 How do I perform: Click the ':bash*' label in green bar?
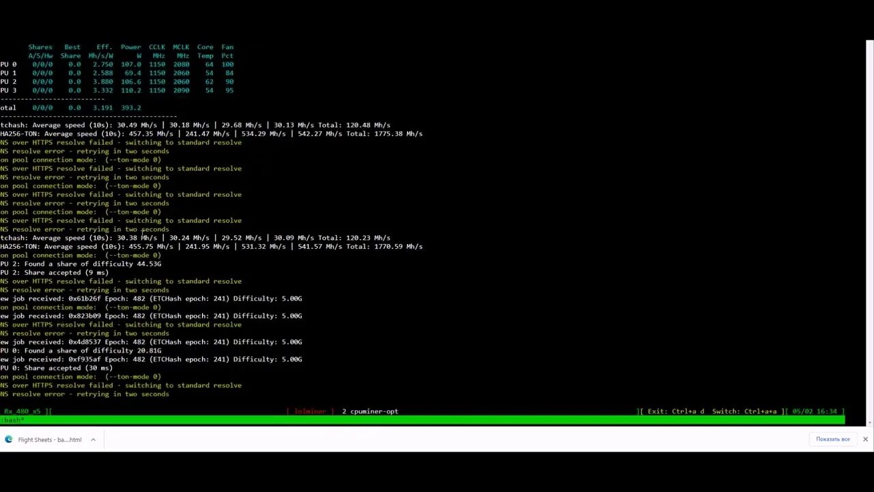pos(12,420)
